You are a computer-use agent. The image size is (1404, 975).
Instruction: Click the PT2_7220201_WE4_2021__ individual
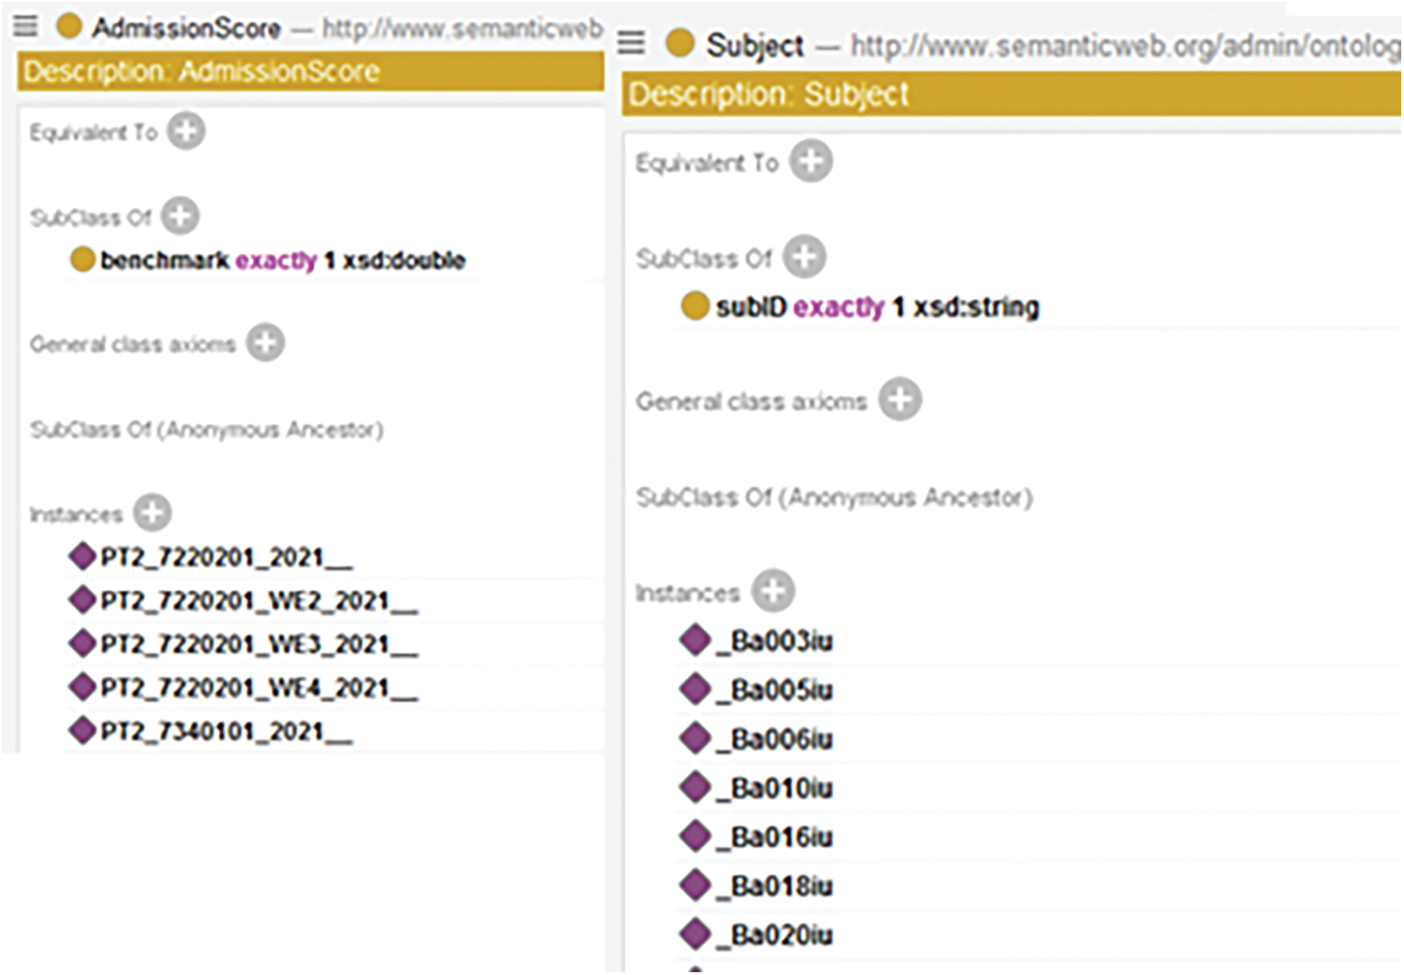coord(258,689)
